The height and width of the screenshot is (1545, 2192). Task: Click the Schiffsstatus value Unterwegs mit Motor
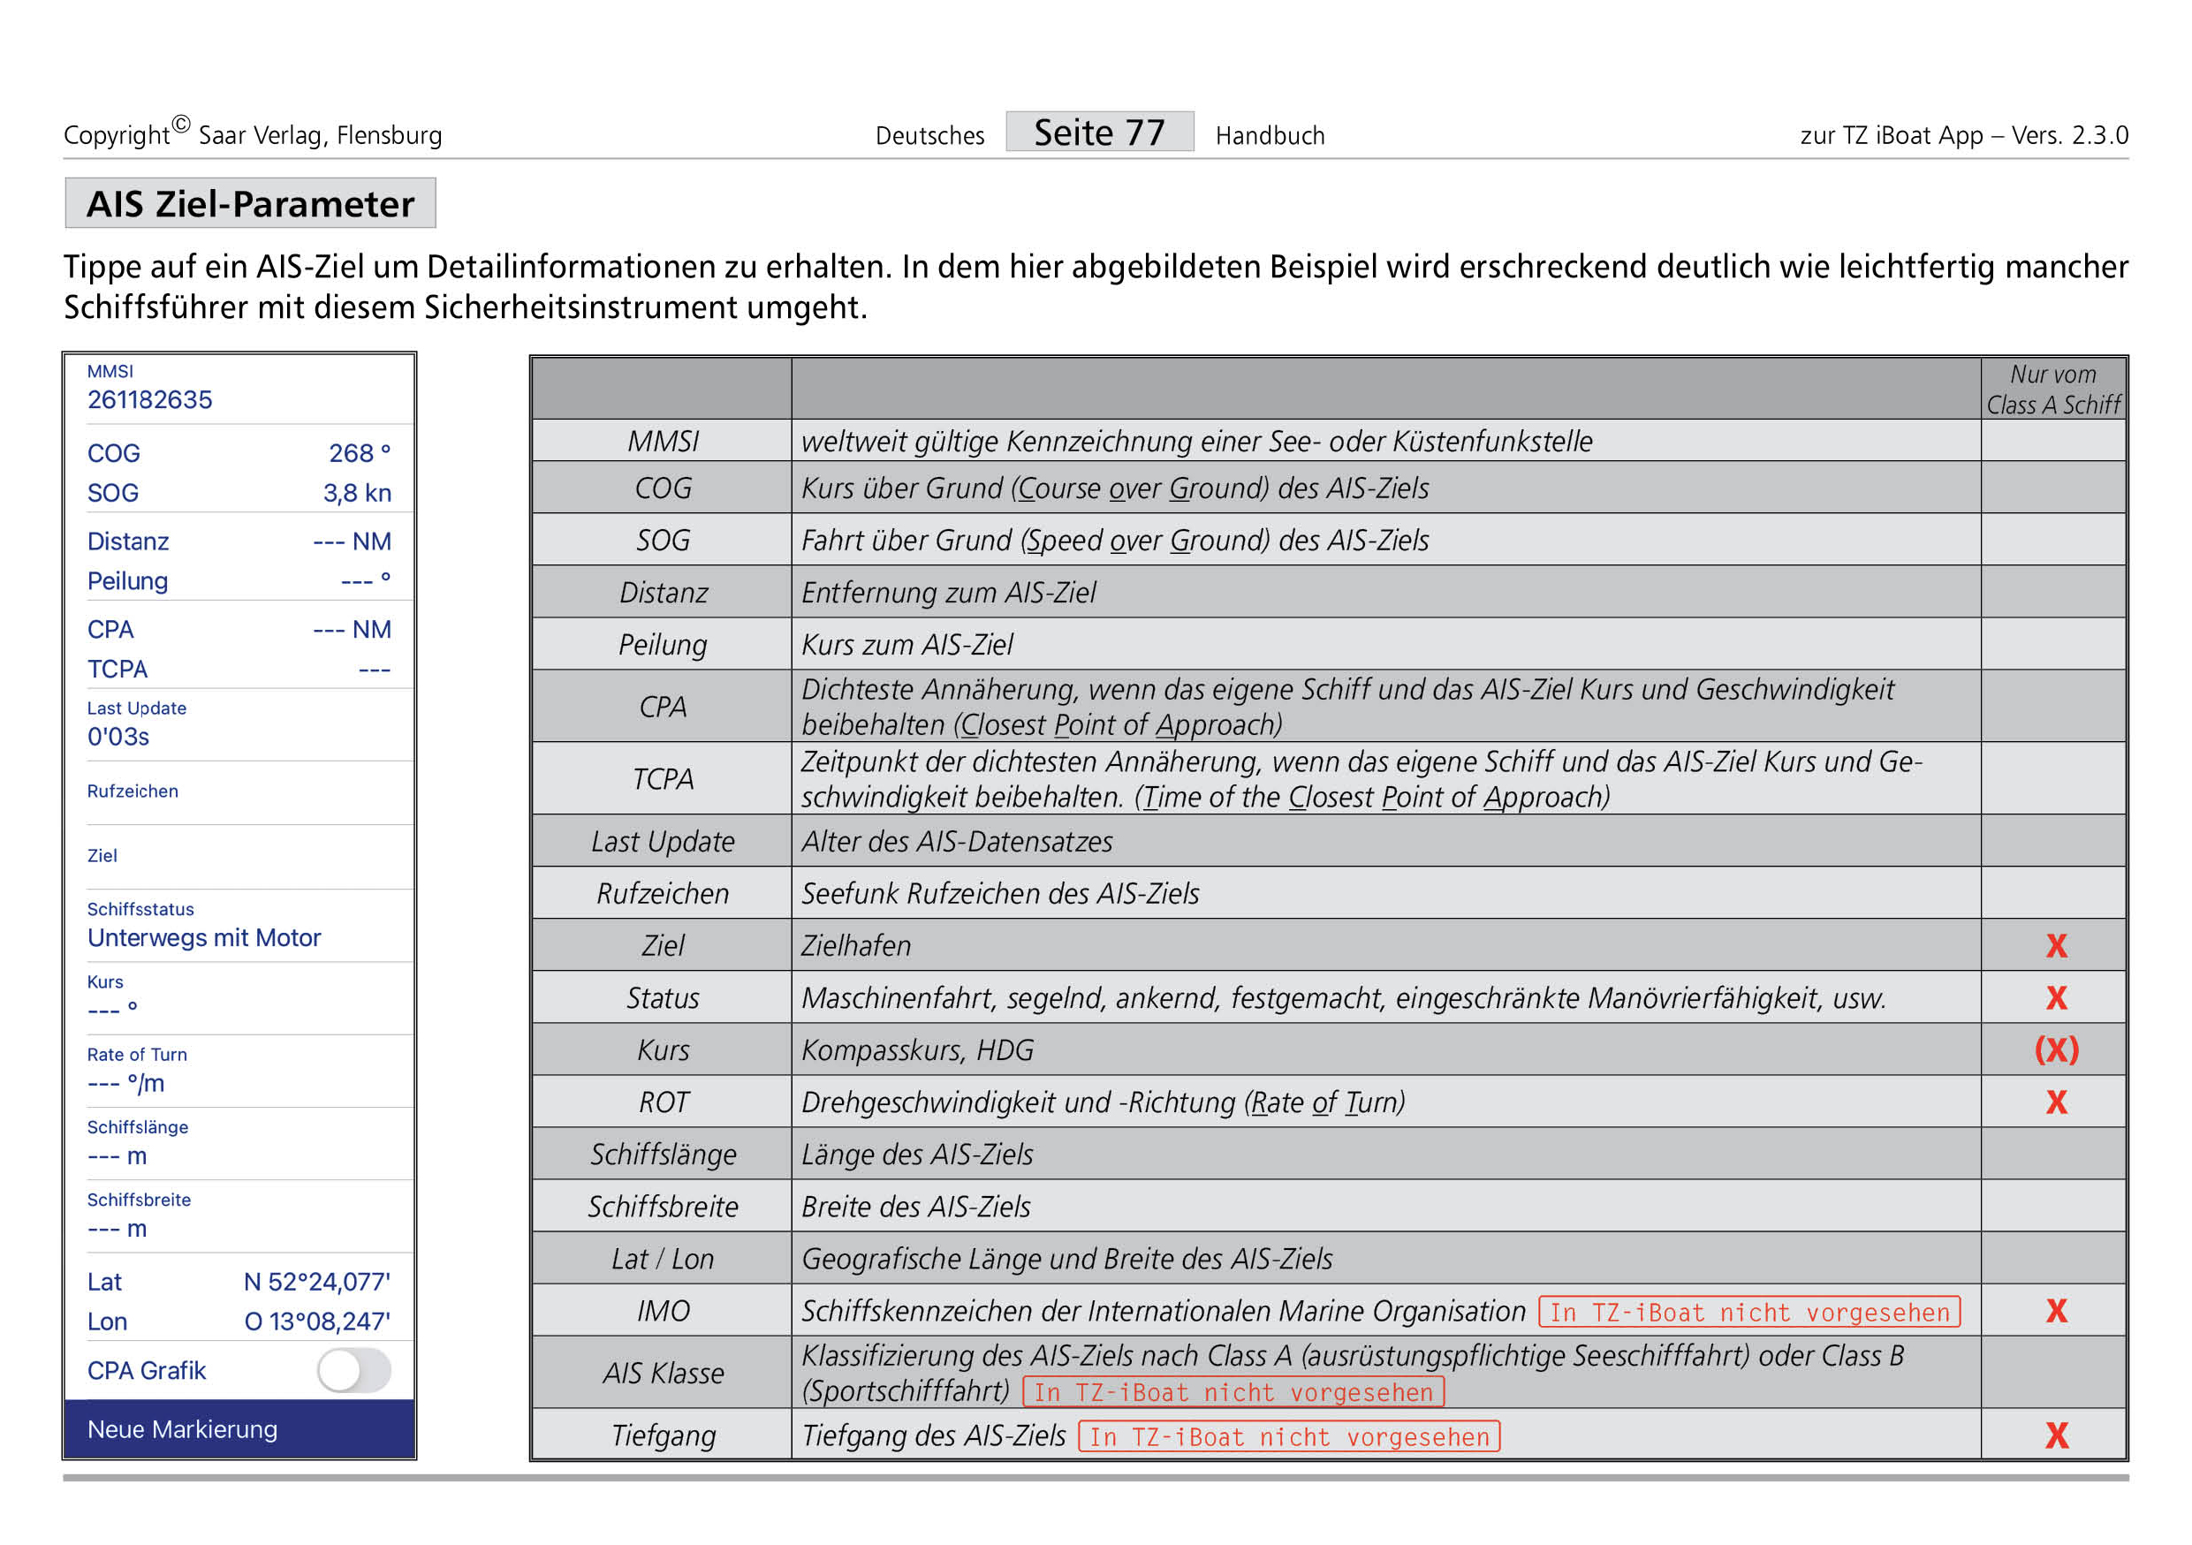coord(204,937)
